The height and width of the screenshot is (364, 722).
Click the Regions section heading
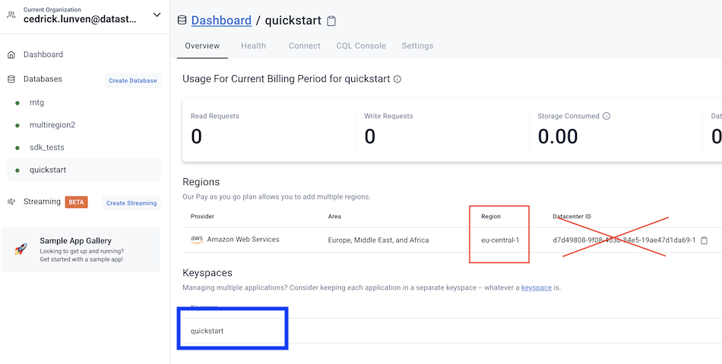pos(201,181)
